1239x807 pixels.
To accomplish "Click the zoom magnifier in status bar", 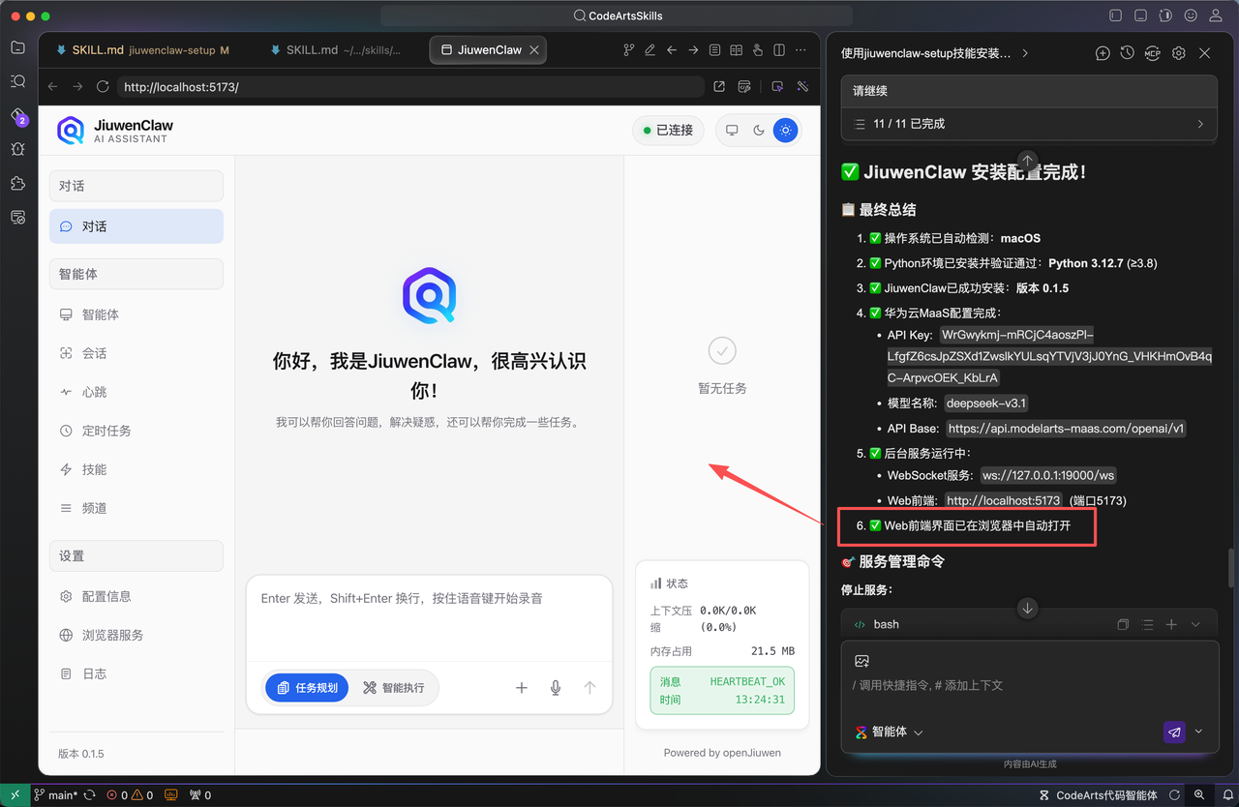I will tap(1199, 794).
